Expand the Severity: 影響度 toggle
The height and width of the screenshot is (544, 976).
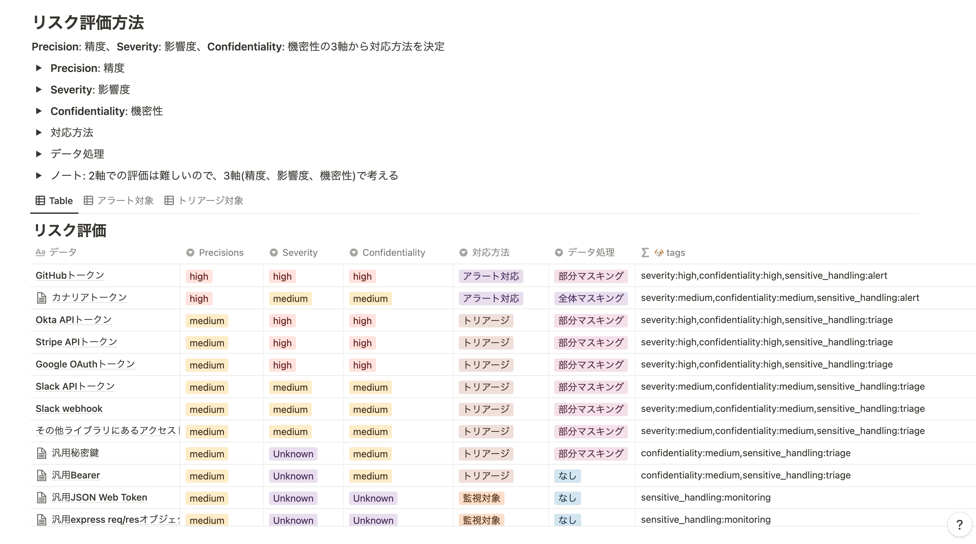tap(39, 90)
